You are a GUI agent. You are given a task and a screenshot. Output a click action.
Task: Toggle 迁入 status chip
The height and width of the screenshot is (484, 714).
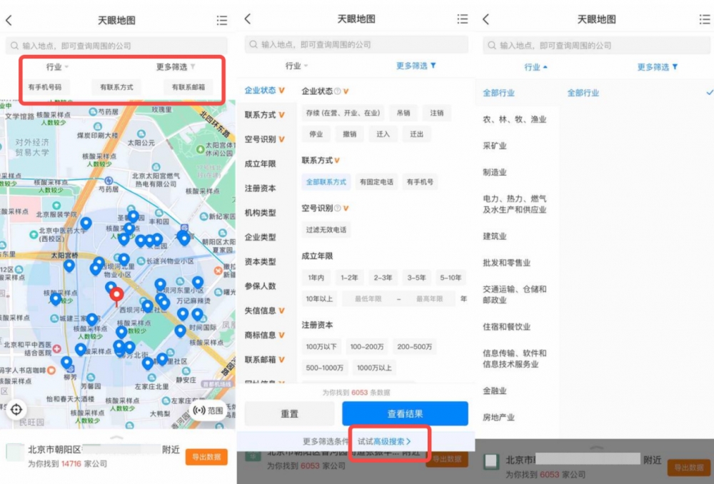coord(383,134)
